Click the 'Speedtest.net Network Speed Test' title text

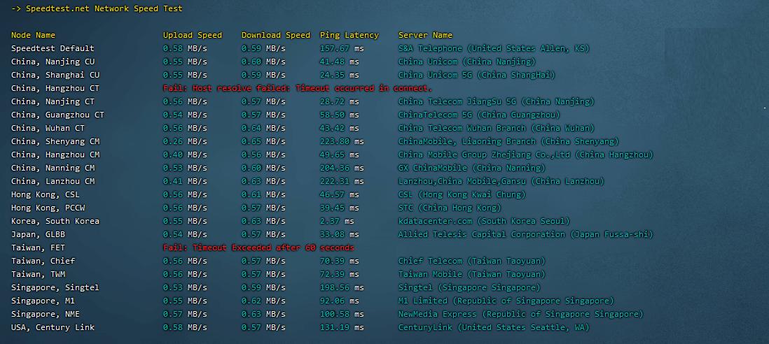pos(104,9)
